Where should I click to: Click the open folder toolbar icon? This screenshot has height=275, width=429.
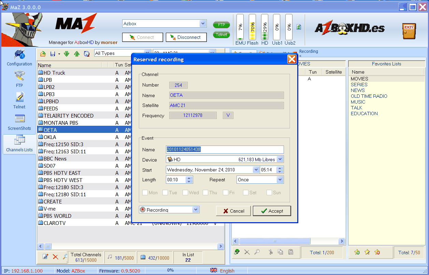(x=43, y=54)
